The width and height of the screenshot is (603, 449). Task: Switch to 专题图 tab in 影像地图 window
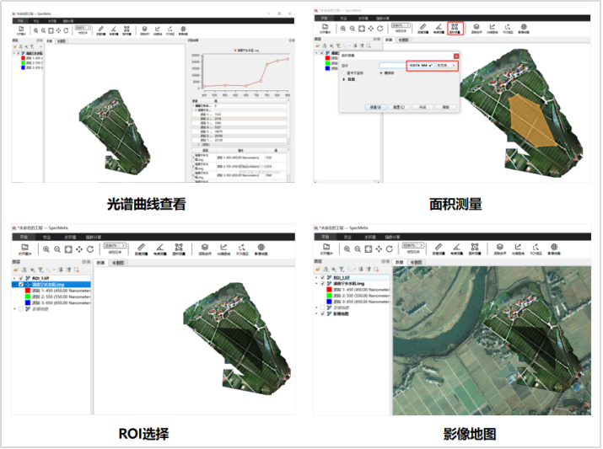(x=416, y=263)
